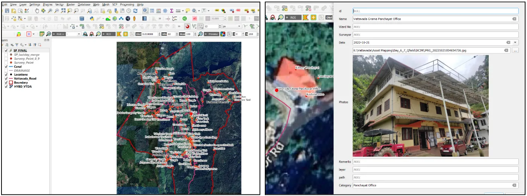Clear the Category field value
The width and height of the screenshot is (527, 196).
tap(514, 185)
